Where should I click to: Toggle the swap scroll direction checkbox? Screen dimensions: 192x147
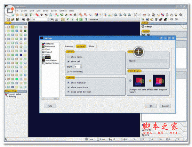68,92
